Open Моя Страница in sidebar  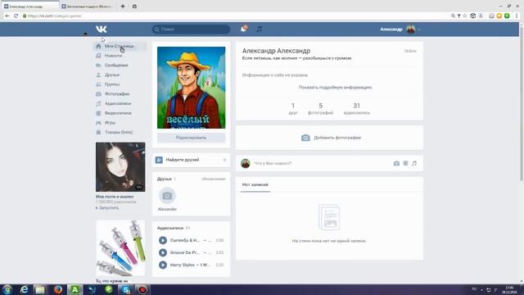pyautogui.click(x=120, y=46)
